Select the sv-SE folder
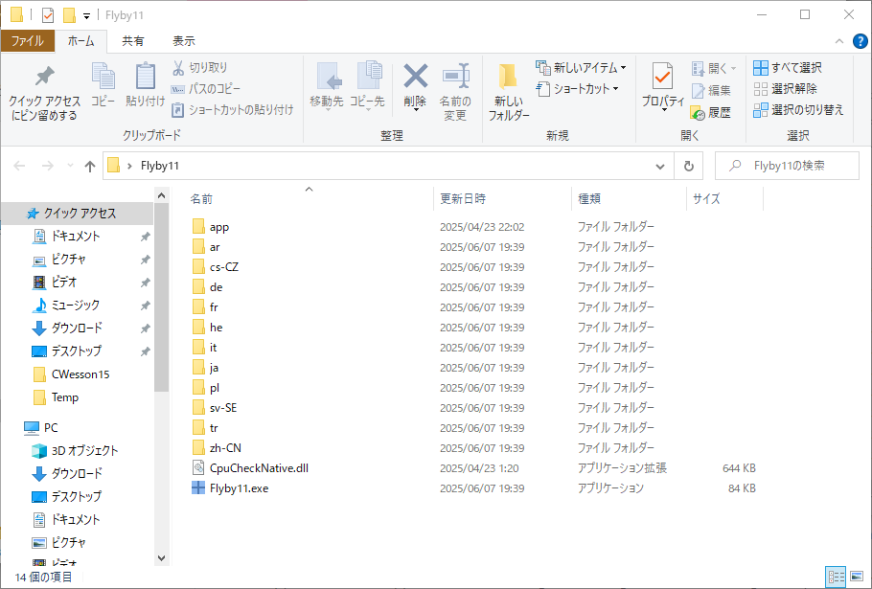The height and width of the screenshot is (589, 872). tap(214, 408)
